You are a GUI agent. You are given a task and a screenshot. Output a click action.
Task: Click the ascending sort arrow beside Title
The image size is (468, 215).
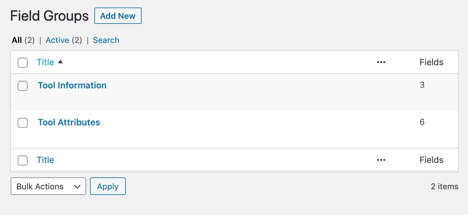point(60,62)
